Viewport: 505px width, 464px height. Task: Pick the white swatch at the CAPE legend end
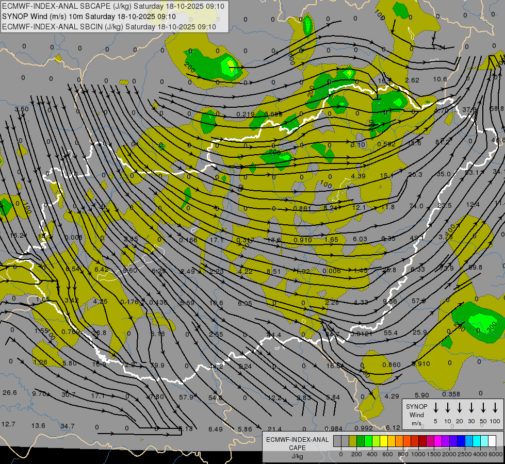pyautogui.click(x=492, y=441)
